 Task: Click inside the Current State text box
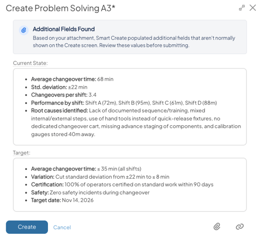pyautogui.click(x=130, y=107)
